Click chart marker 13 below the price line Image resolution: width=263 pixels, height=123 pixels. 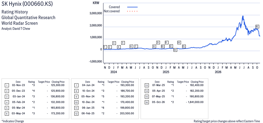coord(175,50)
